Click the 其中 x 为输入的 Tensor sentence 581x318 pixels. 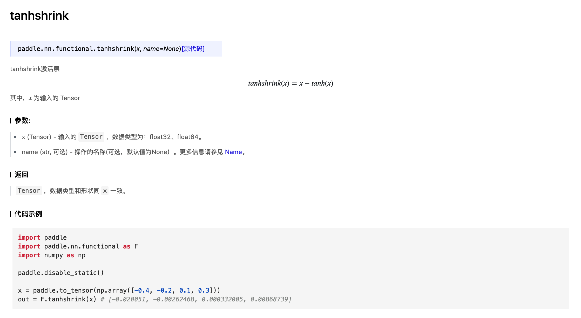[45, 98]
